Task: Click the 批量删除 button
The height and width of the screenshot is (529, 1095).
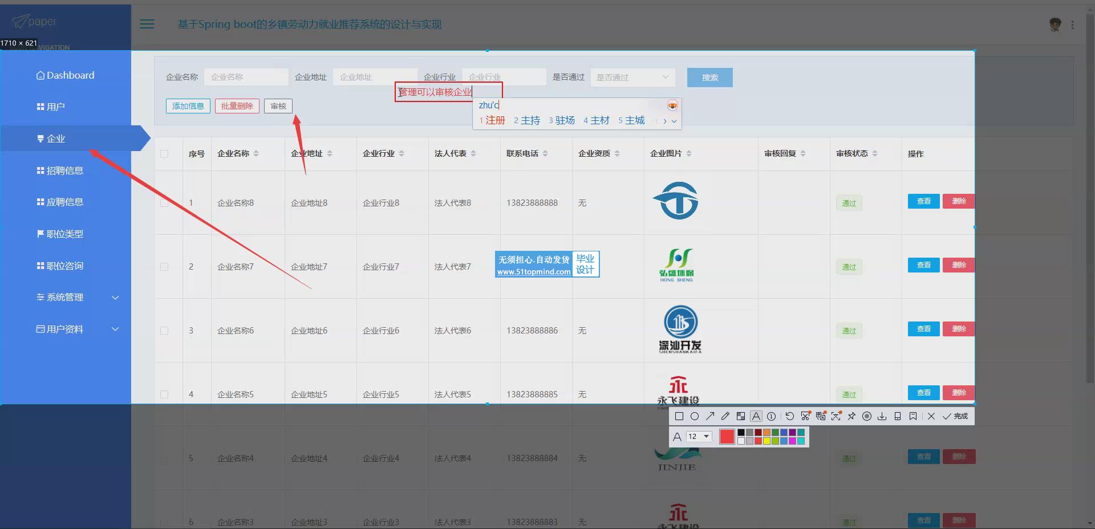Action: [237, 106]
